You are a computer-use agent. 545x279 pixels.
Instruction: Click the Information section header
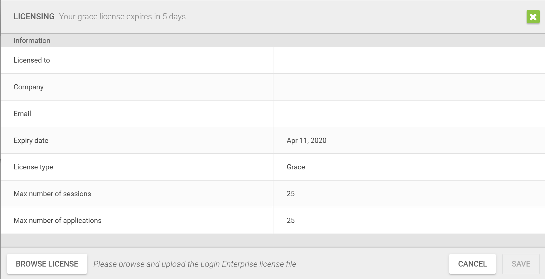[x=32, y=40]
